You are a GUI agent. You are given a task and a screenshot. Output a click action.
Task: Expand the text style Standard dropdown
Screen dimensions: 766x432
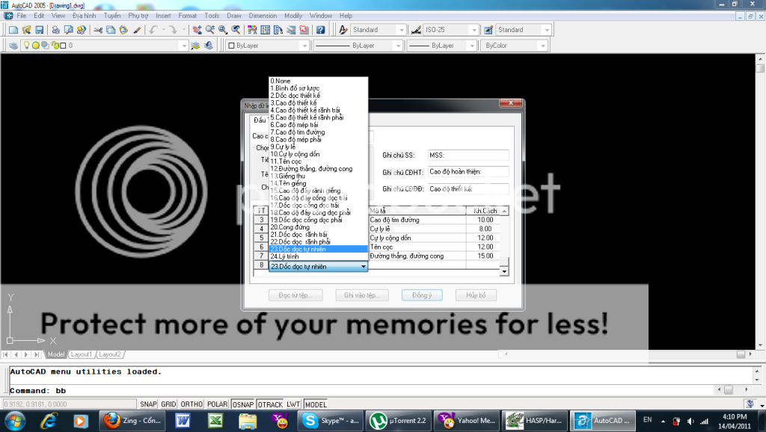coord(402,30)
